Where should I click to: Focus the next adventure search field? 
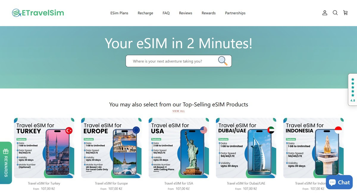173,61
